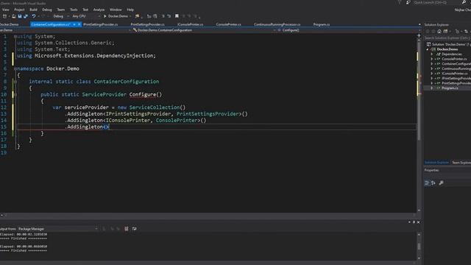The height and width of the screenshot is (265, 471).
Task: Click the Search Solution Explorer field
Action: [447, 38]
